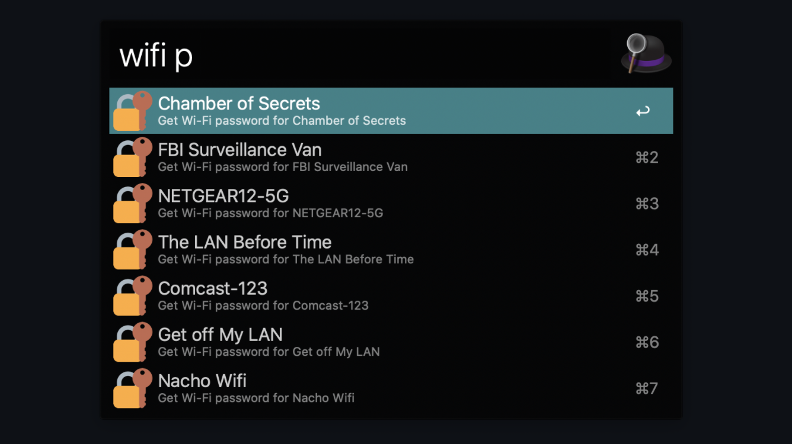Choose the Nacho Wifi result title
792x444 pixels.
(202, 381)
